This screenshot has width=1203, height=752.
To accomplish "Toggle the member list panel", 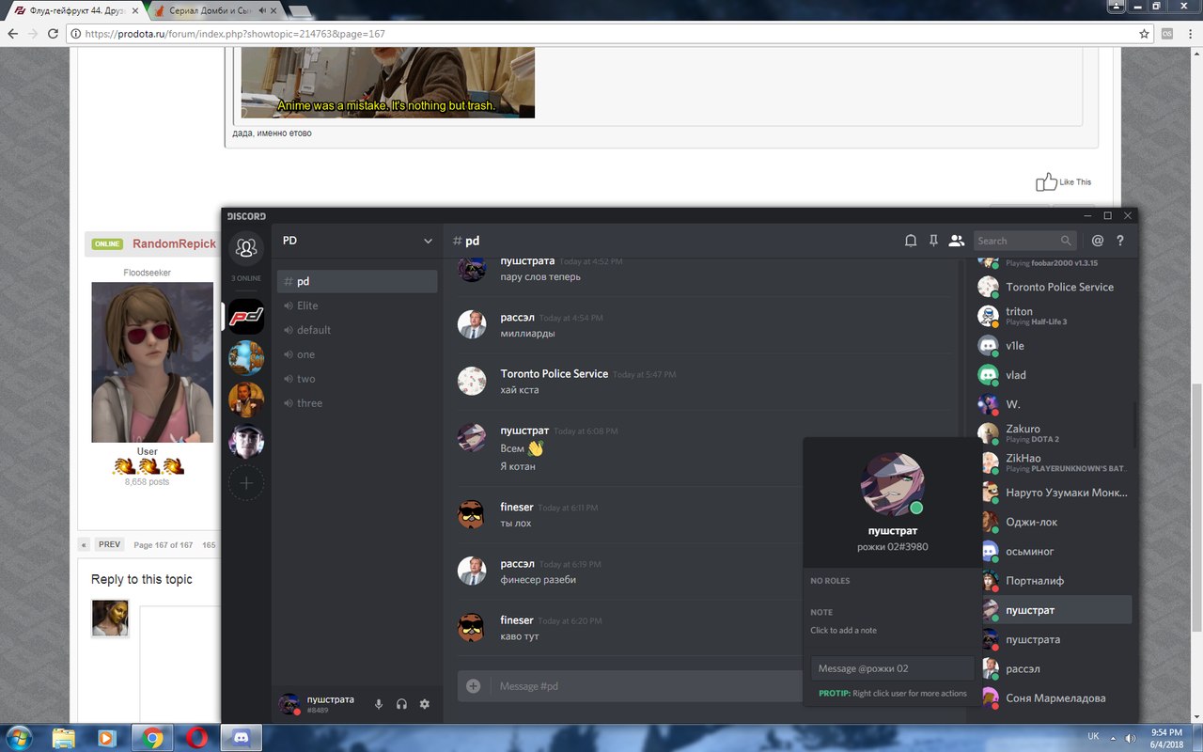I will (x=957, y=241).
